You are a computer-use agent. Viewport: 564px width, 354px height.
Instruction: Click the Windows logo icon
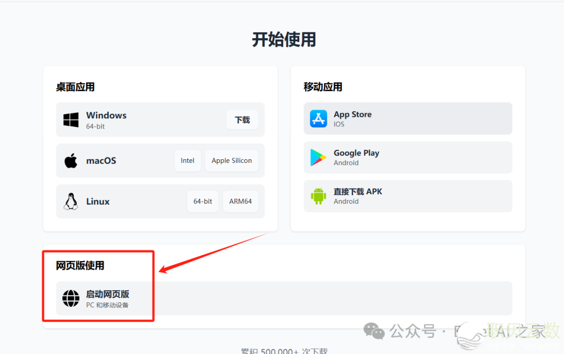click(71, 120)
